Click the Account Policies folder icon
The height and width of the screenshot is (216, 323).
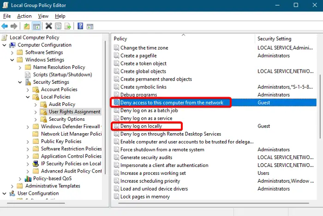click(36, 89)
